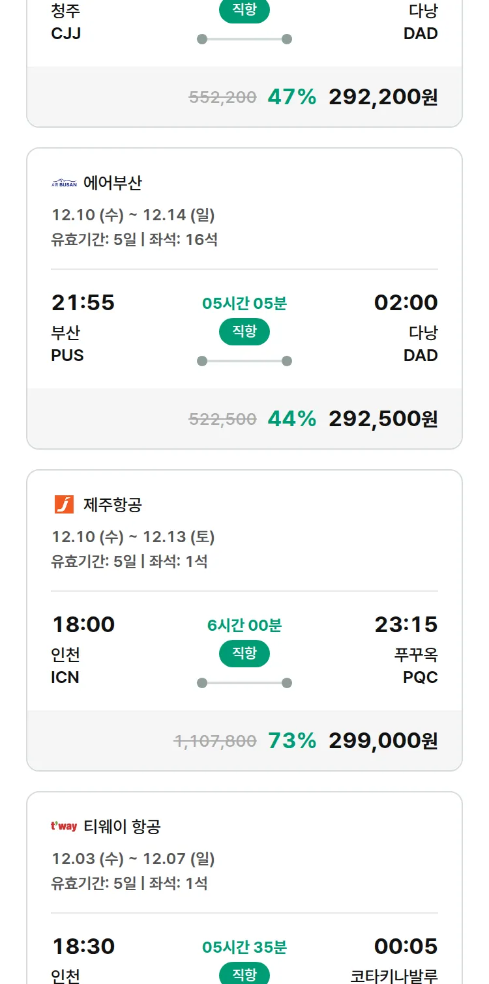489x984 pixels.
Task: Tap the 직항 badge on Cheongju–Da Nang flight
Action: [244, 10]
